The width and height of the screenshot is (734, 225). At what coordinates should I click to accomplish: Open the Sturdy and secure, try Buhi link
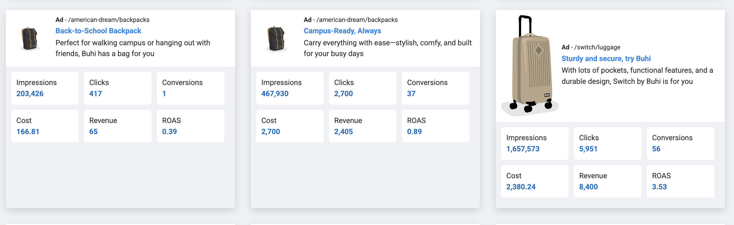606,59
